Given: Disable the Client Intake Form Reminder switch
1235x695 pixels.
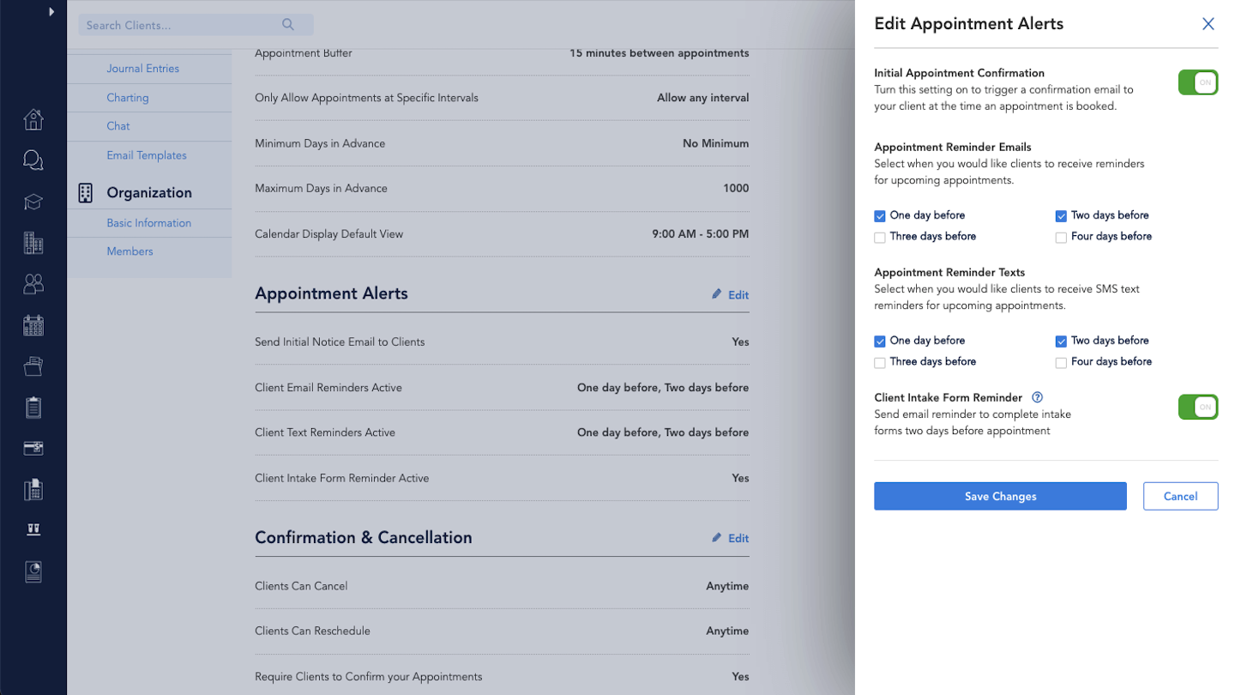Looking at the screenshot, I should [1197, 407].
